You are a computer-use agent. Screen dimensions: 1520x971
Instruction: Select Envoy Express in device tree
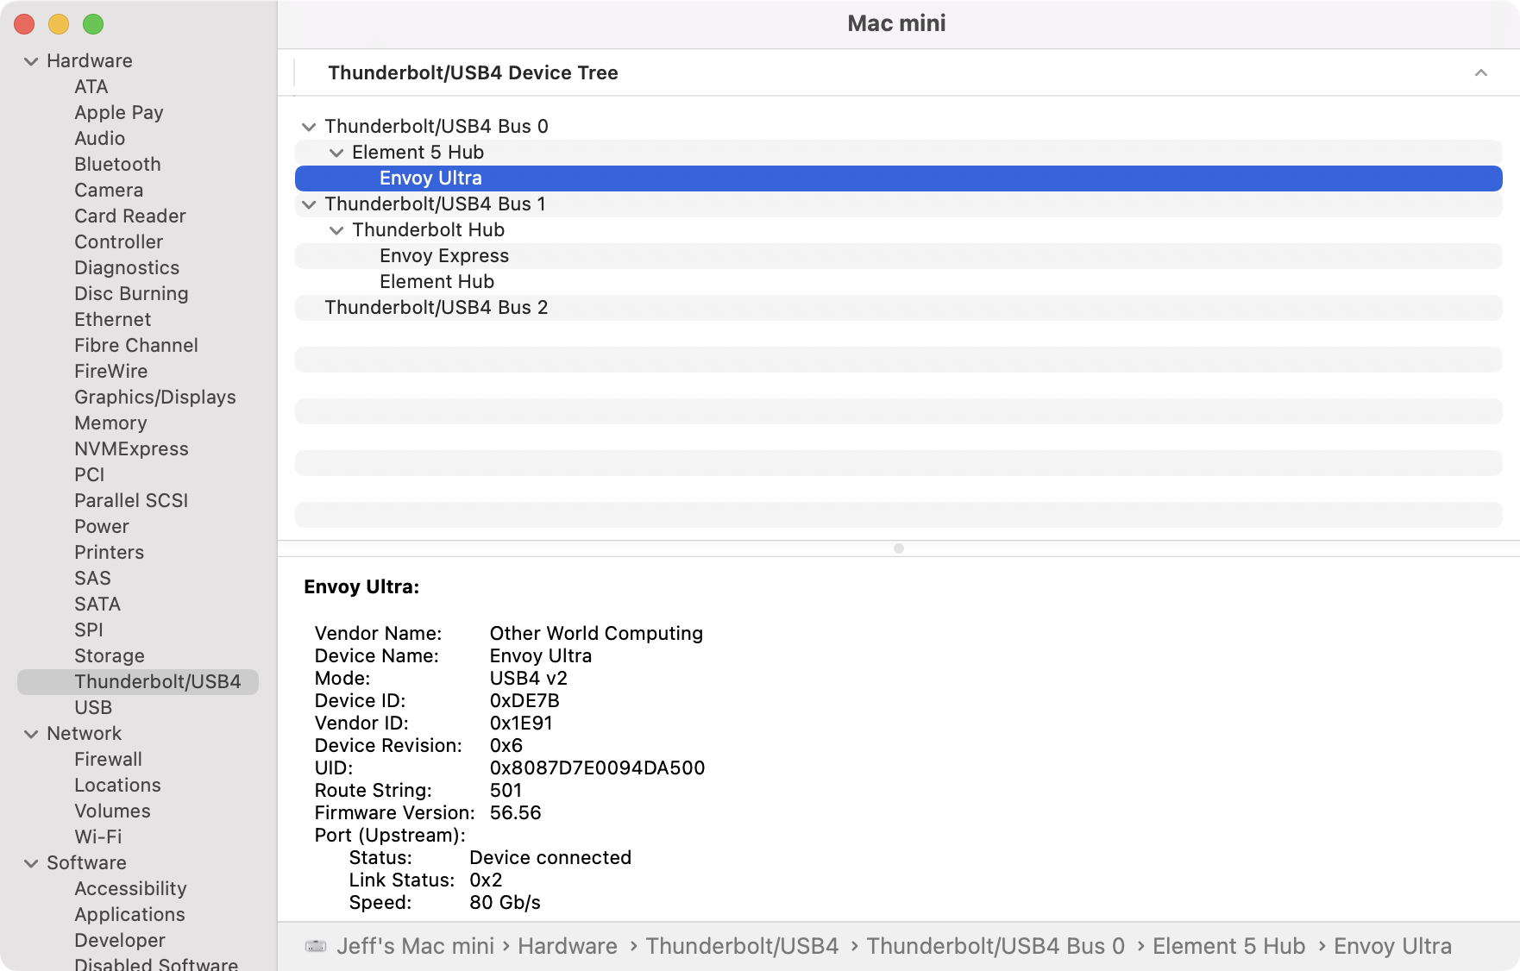[x=443, y=256]
